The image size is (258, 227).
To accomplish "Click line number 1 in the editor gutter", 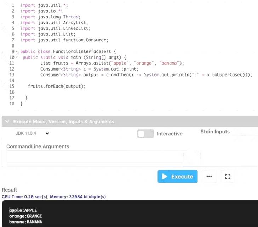I will (13, 5).
